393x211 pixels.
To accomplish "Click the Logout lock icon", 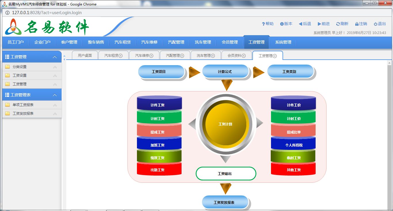I will coord(357,24).
